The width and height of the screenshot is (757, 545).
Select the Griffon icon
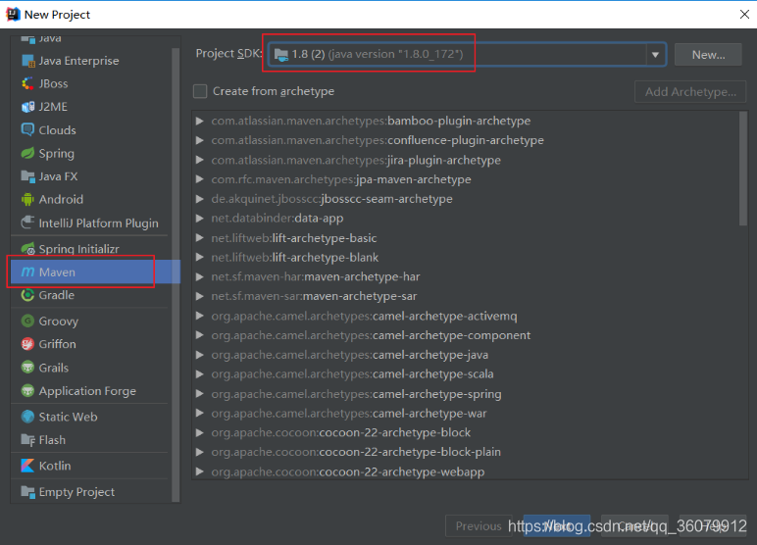click(x=28, y=344)
